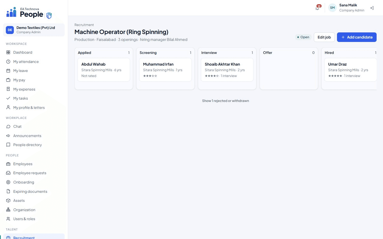
Task: Click the EA Technova People logo
Action: pyautogui.click(x=29, y=13)
